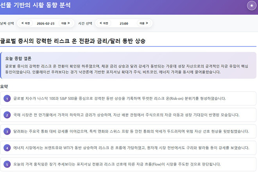Toggle the light/dark theme sun icon

[252, 5]
